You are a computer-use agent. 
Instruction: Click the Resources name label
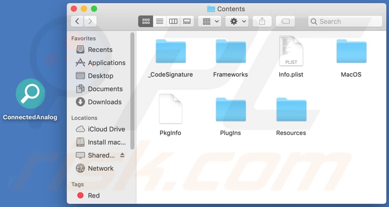pyautogui.click(x=291, y=133)
